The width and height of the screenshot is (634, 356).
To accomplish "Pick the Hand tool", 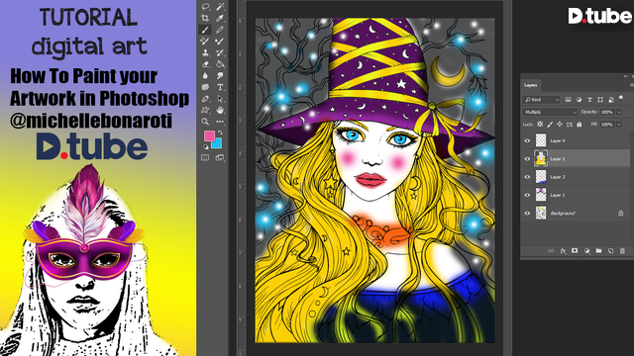I will click(220, 110).
